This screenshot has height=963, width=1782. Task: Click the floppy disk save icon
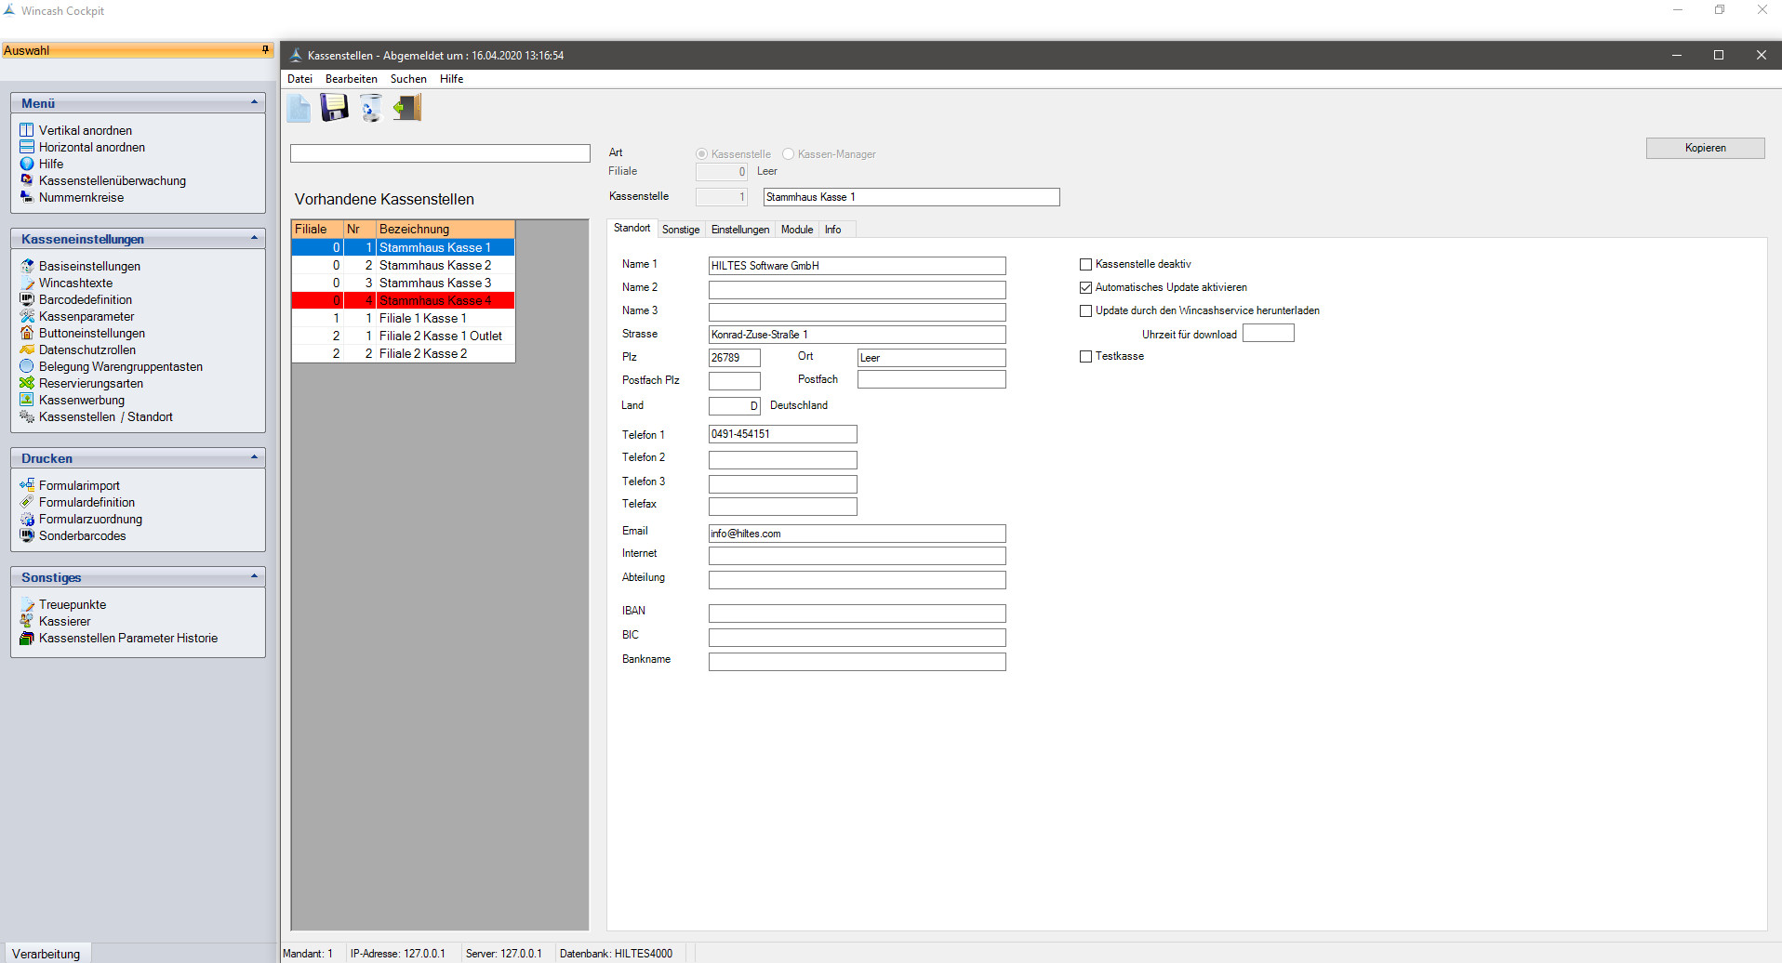[x=334, y=108]
